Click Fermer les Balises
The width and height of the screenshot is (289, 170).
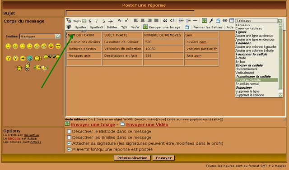[208, 27]
